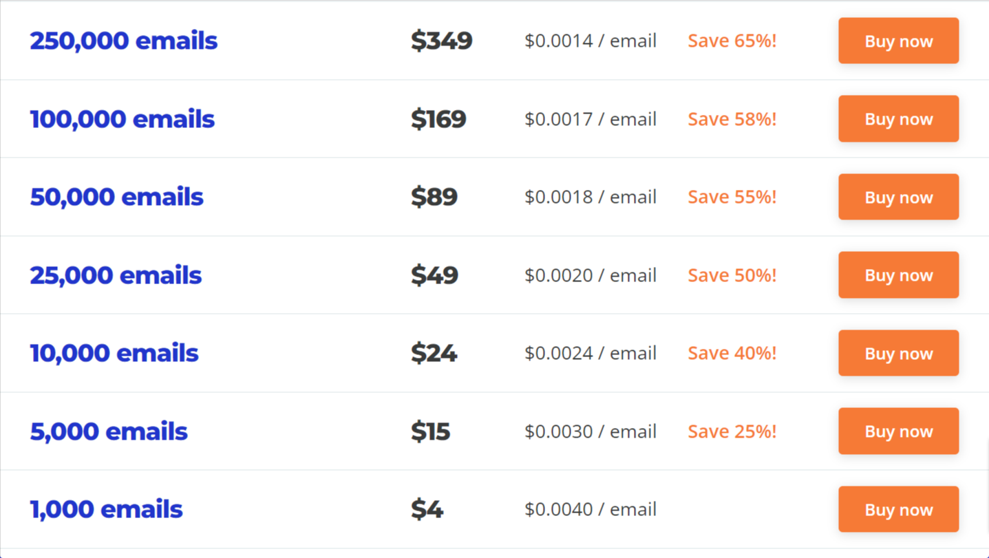Click Buy now for 1,000 emails
Image resolution: width=989 pixels, height=558 pixels.
(x=898, y=509)
